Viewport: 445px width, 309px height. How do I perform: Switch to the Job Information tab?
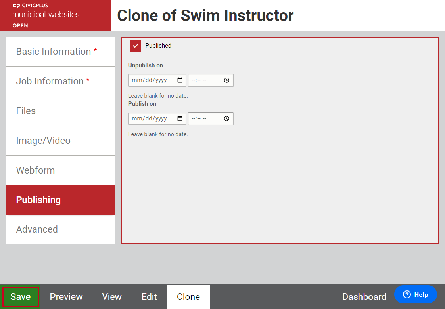coord(60,81)
